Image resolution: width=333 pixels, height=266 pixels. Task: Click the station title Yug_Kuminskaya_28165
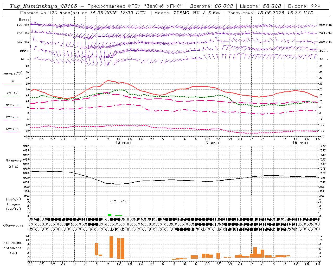[43, 6]
